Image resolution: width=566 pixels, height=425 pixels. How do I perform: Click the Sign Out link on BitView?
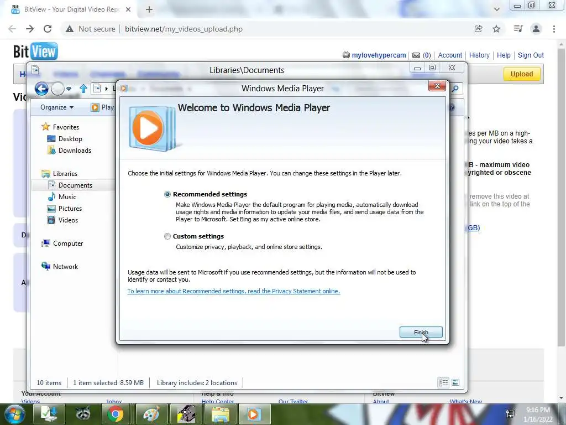click(531, 55)
